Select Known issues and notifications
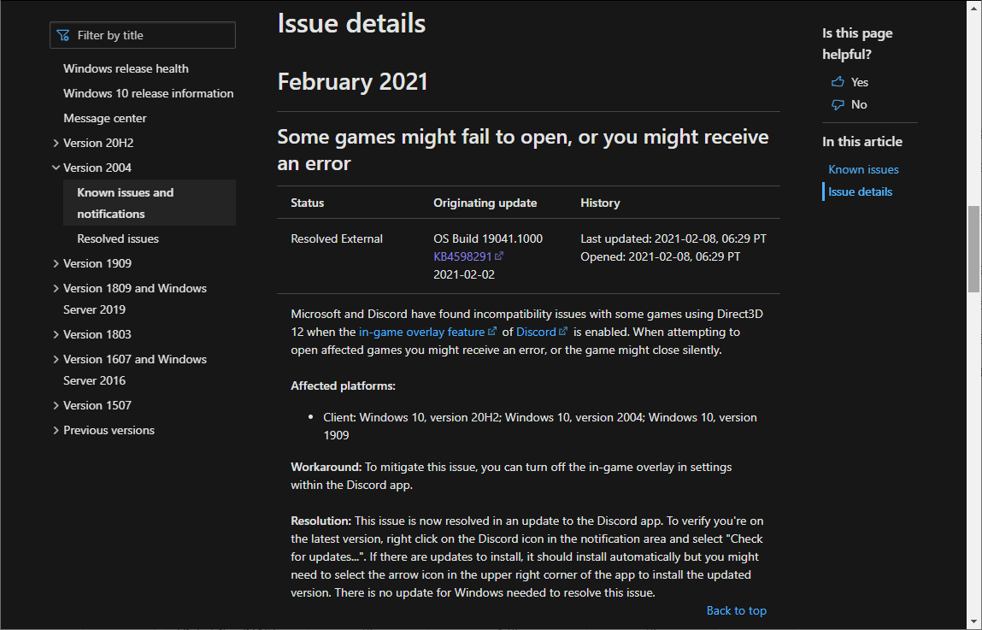 pos(124,203)
